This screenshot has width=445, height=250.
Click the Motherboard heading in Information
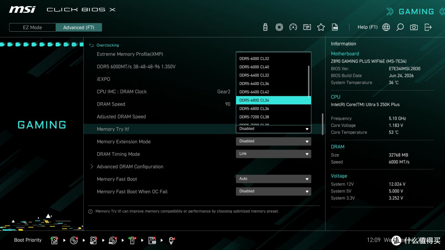point(345,54)
